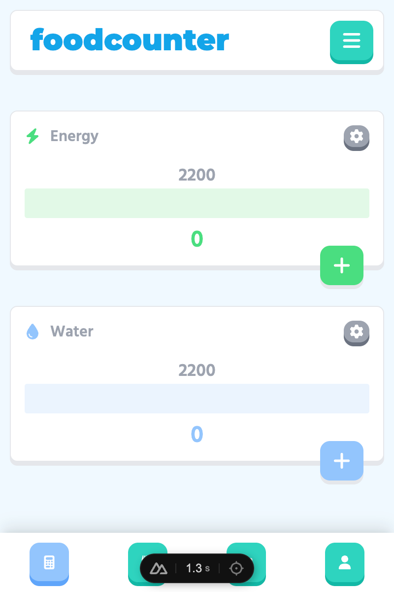This screenshot has height=592, width=394.
Task: Click the blue Water current value 0
Action: [x=197, y=435]
